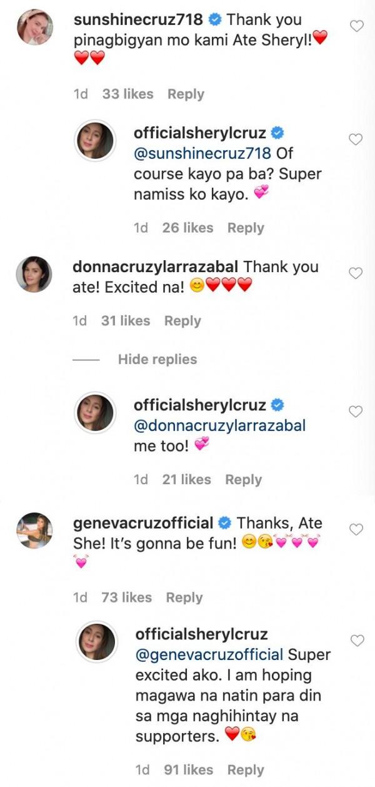
Task: View 91 likes on Sheryl's last reply
Action: [x=187, y=770]
